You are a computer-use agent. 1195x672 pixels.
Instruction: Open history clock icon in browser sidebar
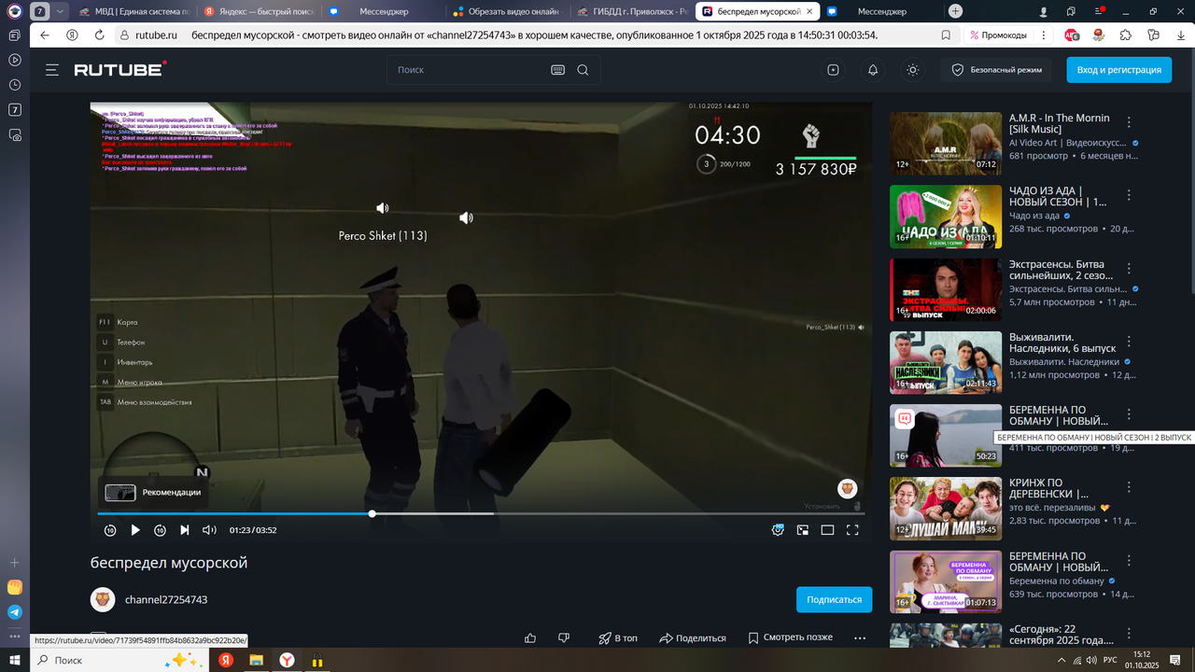tap(14, 85)
